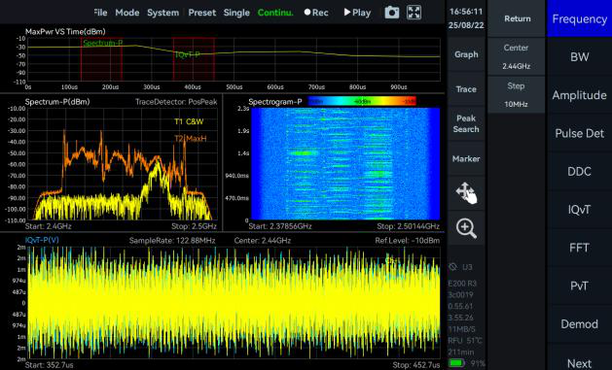Click the time display 16:56:11
This screenshot has height=370, width=612.
(466, 12)
